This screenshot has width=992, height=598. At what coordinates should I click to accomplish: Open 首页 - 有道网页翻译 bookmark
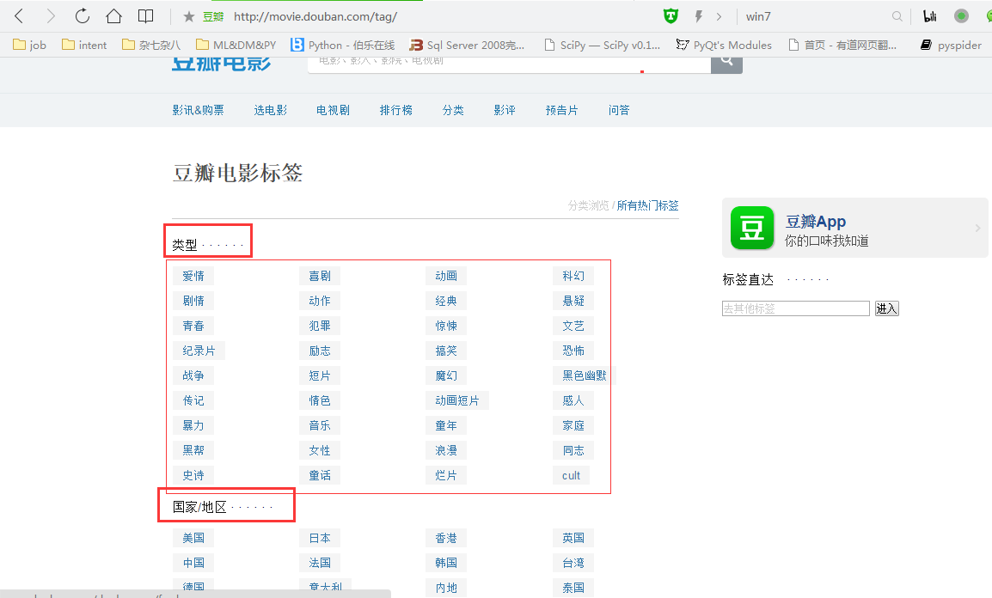(x=842, y=45)
